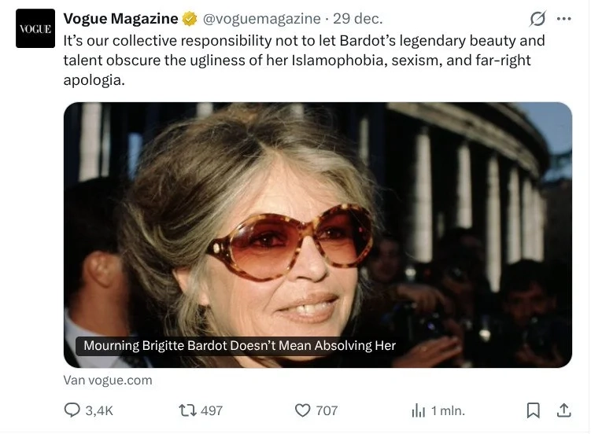Click the Grok icon on the post
591x434 pixels.
coord(537,19)
